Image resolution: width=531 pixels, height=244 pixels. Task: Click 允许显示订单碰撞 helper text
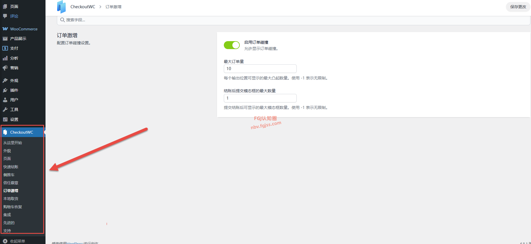(261, 49)
